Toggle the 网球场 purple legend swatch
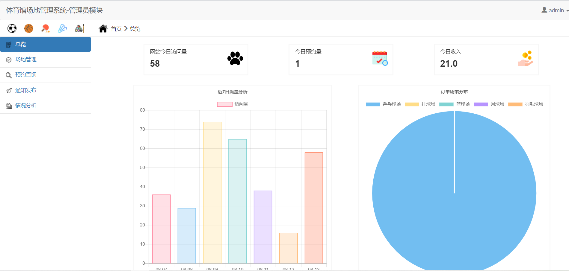The image size is (569, 271). (x=481, y=104)
